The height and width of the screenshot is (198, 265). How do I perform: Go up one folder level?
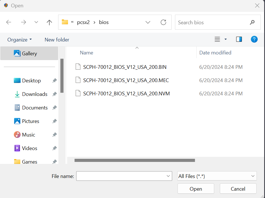point(49,22)
